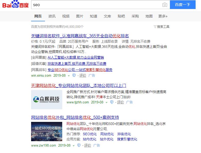Open the guarantee badge beside www.zw198.com

pyautogui.click(x=79, y=145)
